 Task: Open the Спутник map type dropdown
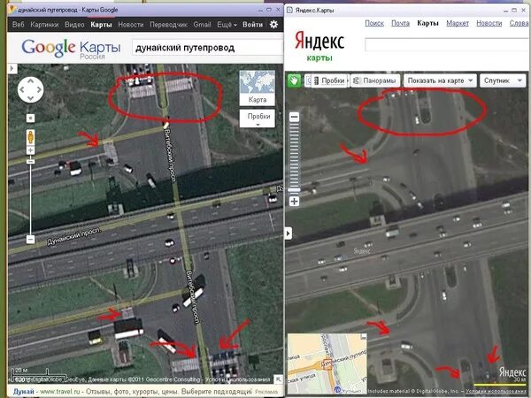pos(503,80)
